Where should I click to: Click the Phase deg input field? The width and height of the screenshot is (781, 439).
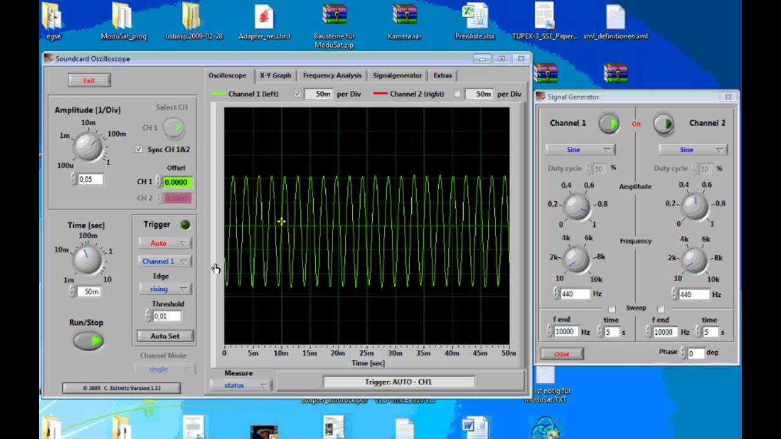tap(696, 353)
